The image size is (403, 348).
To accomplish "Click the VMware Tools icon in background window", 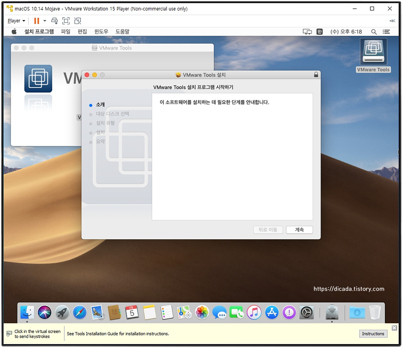I will coord(38,78).
